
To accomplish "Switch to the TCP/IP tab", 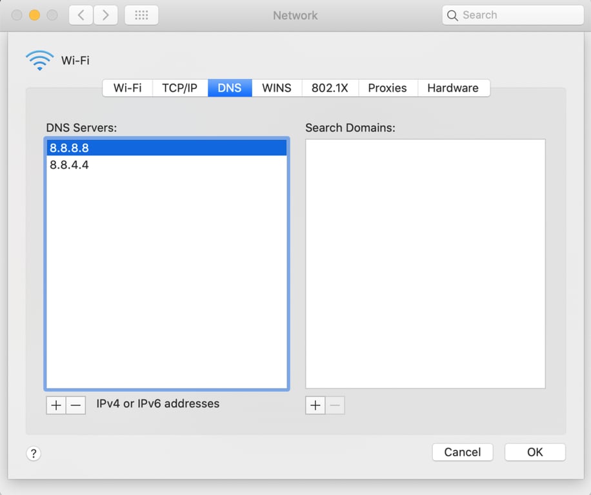I will click(x=179, y=88).
